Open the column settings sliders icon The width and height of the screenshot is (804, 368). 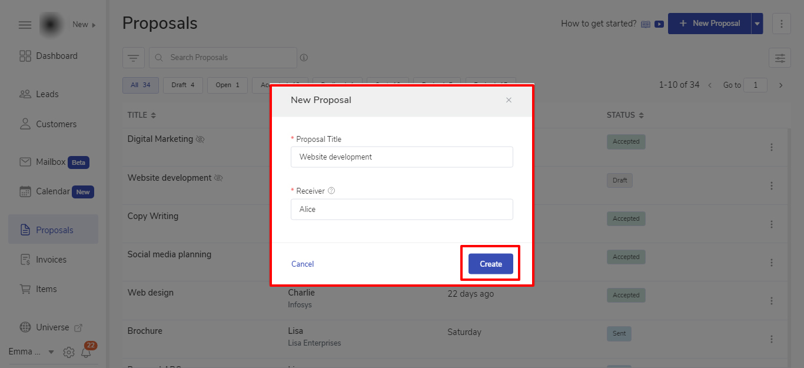coord(780,58)
